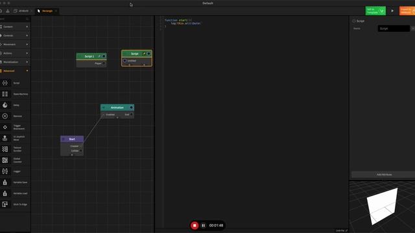
Task: Click the Created port on Start node
Action: point(80,146)
